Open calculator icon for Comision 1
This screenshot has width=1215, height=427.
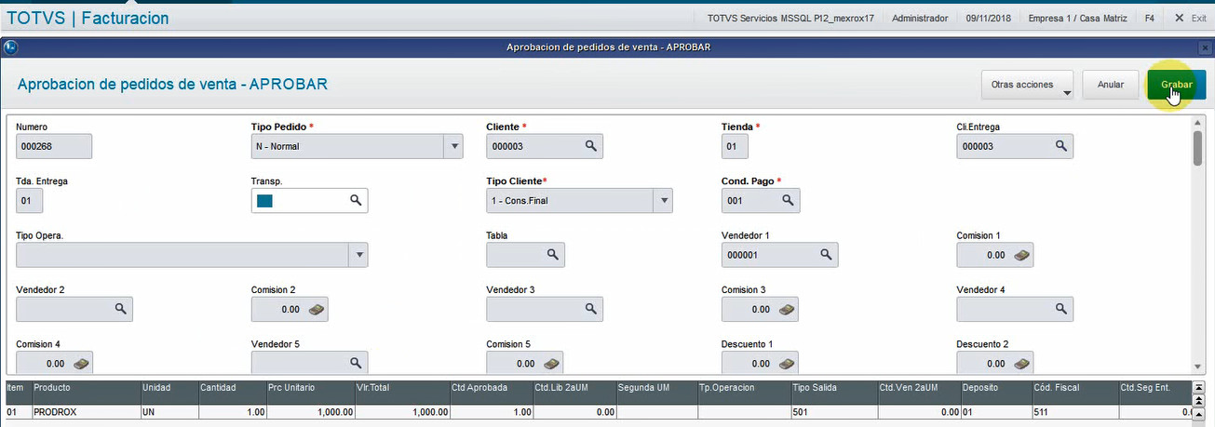[1021, 254]
